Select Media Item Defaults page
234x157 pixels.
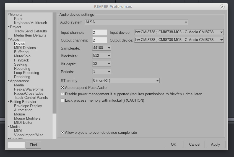[x=30, y=35]
